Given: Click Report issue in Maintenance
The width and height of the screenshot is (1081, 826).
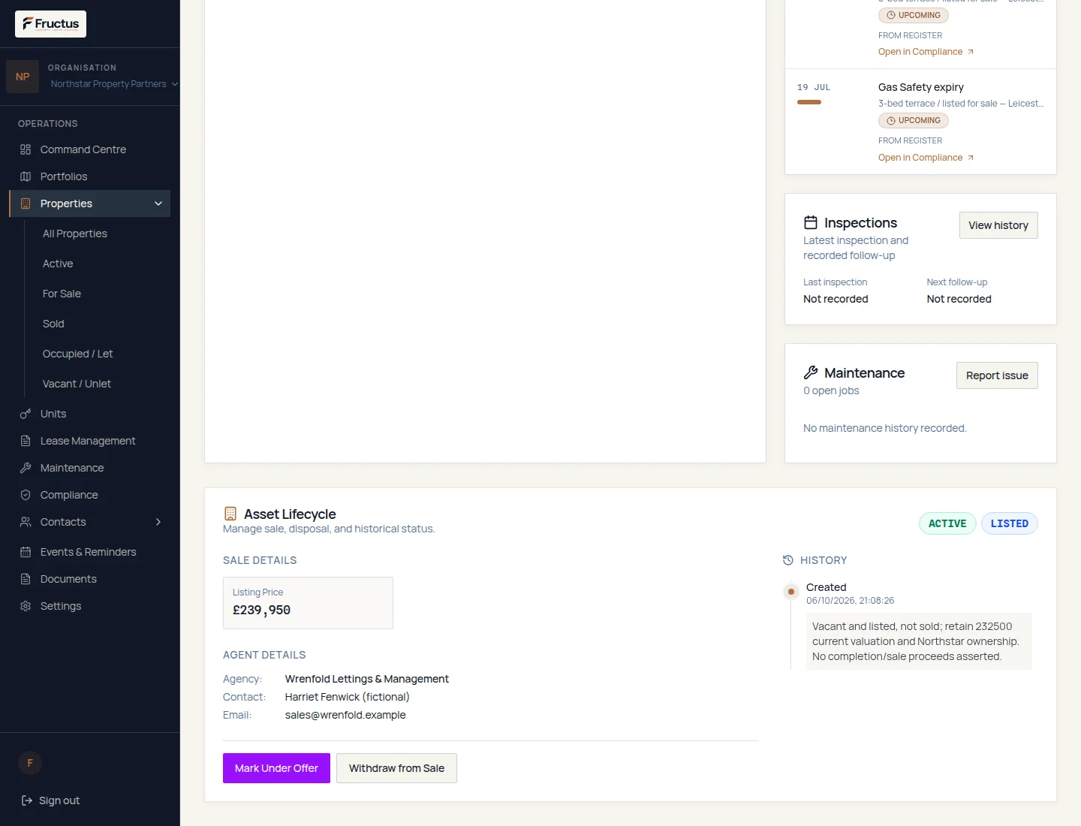Looking at the screenshot, I should coord(997,375).
